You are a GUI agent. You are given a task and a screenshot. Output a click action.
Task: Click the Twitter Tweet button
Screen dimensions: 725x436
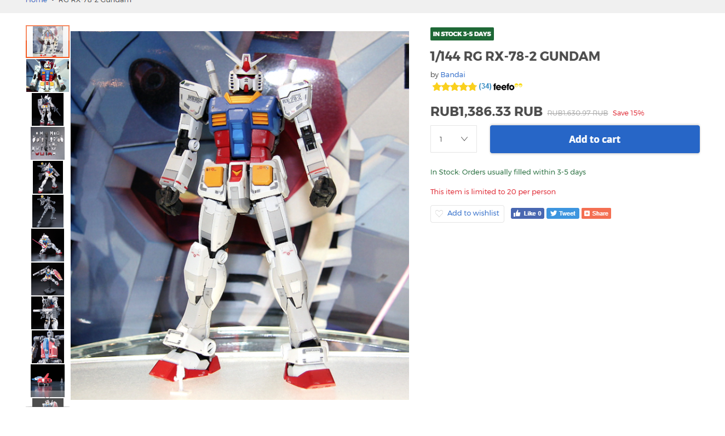point(562,213)
